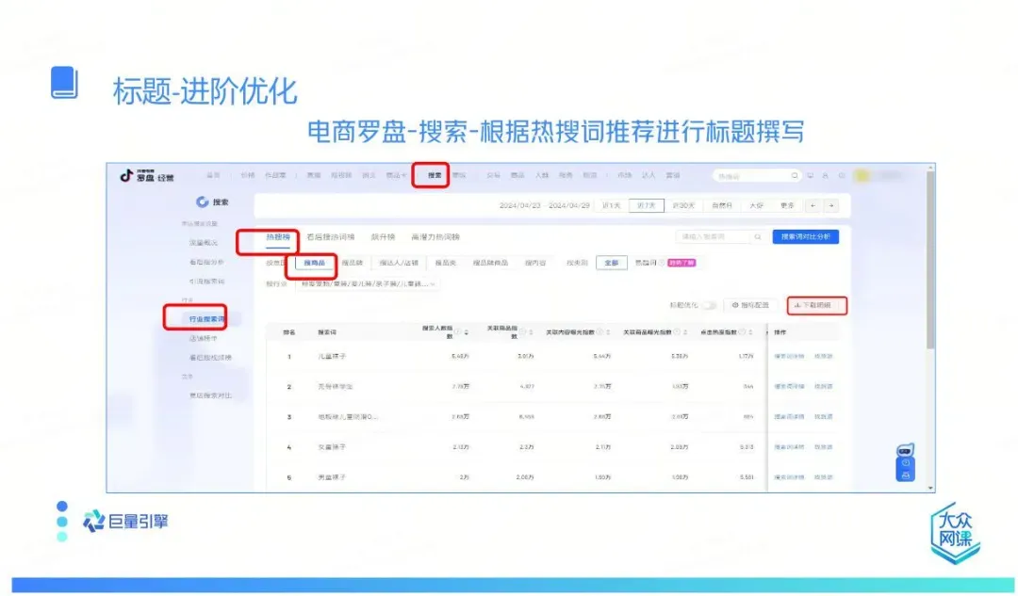This screenshot has width=1018, height=596.
Task: Click the Douyin 罗盘·经营 logo
Action: (x=147, y=176)
